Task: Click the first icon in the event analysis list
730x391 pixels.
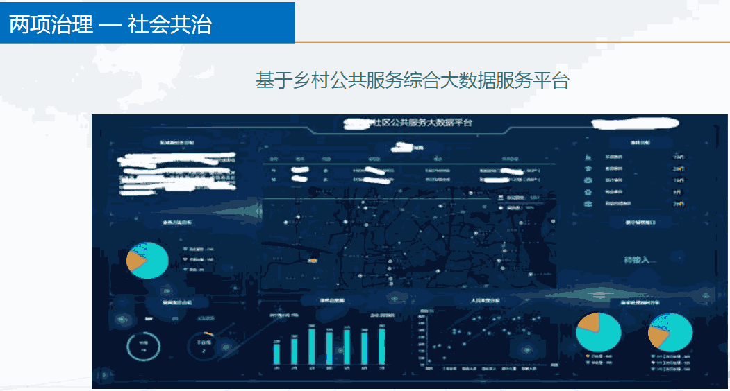Action: [x=589, y=157]
